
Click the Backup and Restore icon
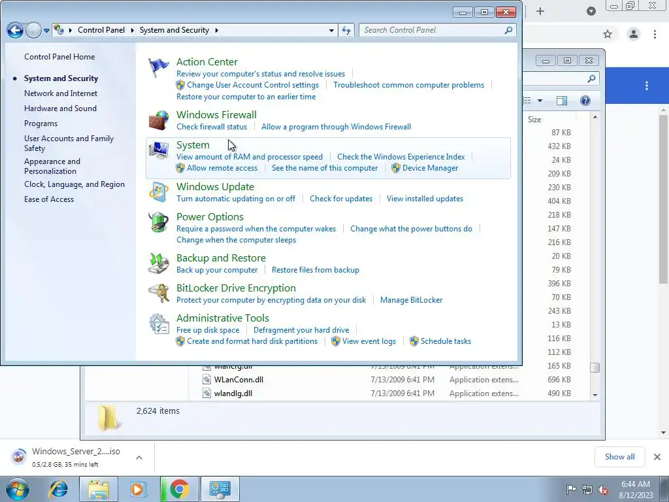point(158,263)
